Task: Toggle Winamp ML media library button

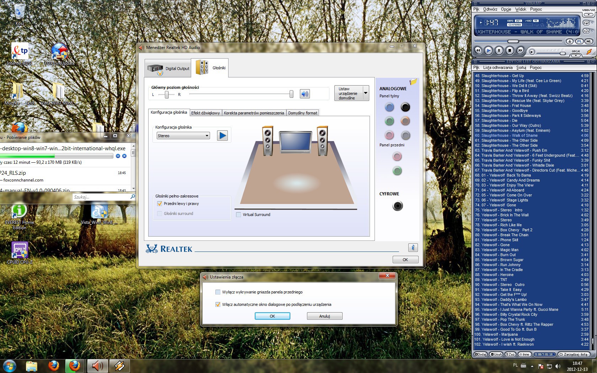Action: (x=589, y=42)
